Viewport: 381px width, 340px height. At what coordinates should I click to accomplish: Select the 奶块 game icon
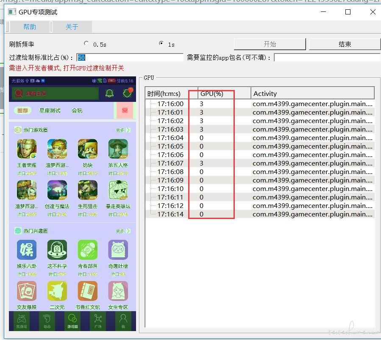pyautogui.click(x=87, y=149)
